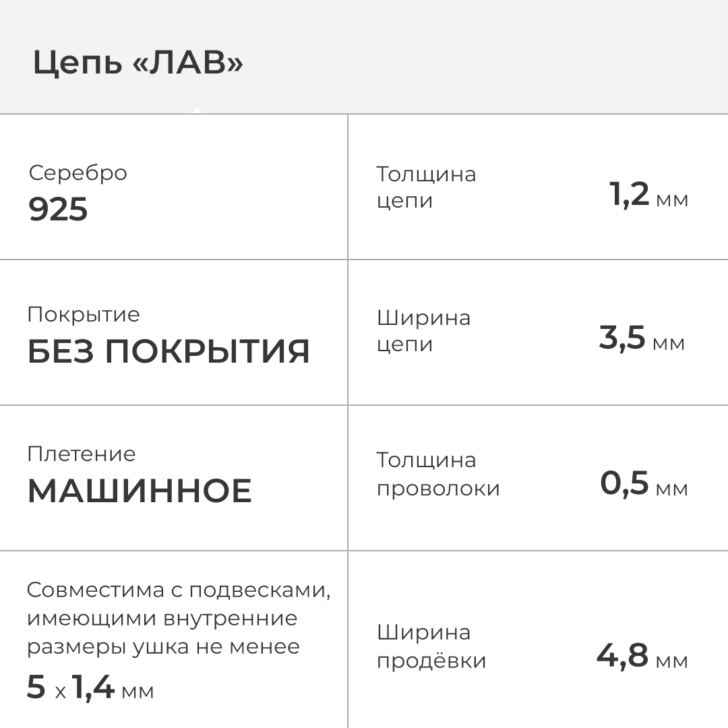Select the Серебро label
This screenshot has height=728, width=728.
[78, 173]
